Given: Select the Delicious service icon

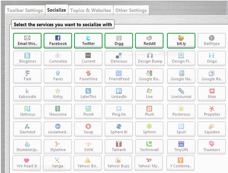Looking at the screenshot, I should (x=119, y=55).
